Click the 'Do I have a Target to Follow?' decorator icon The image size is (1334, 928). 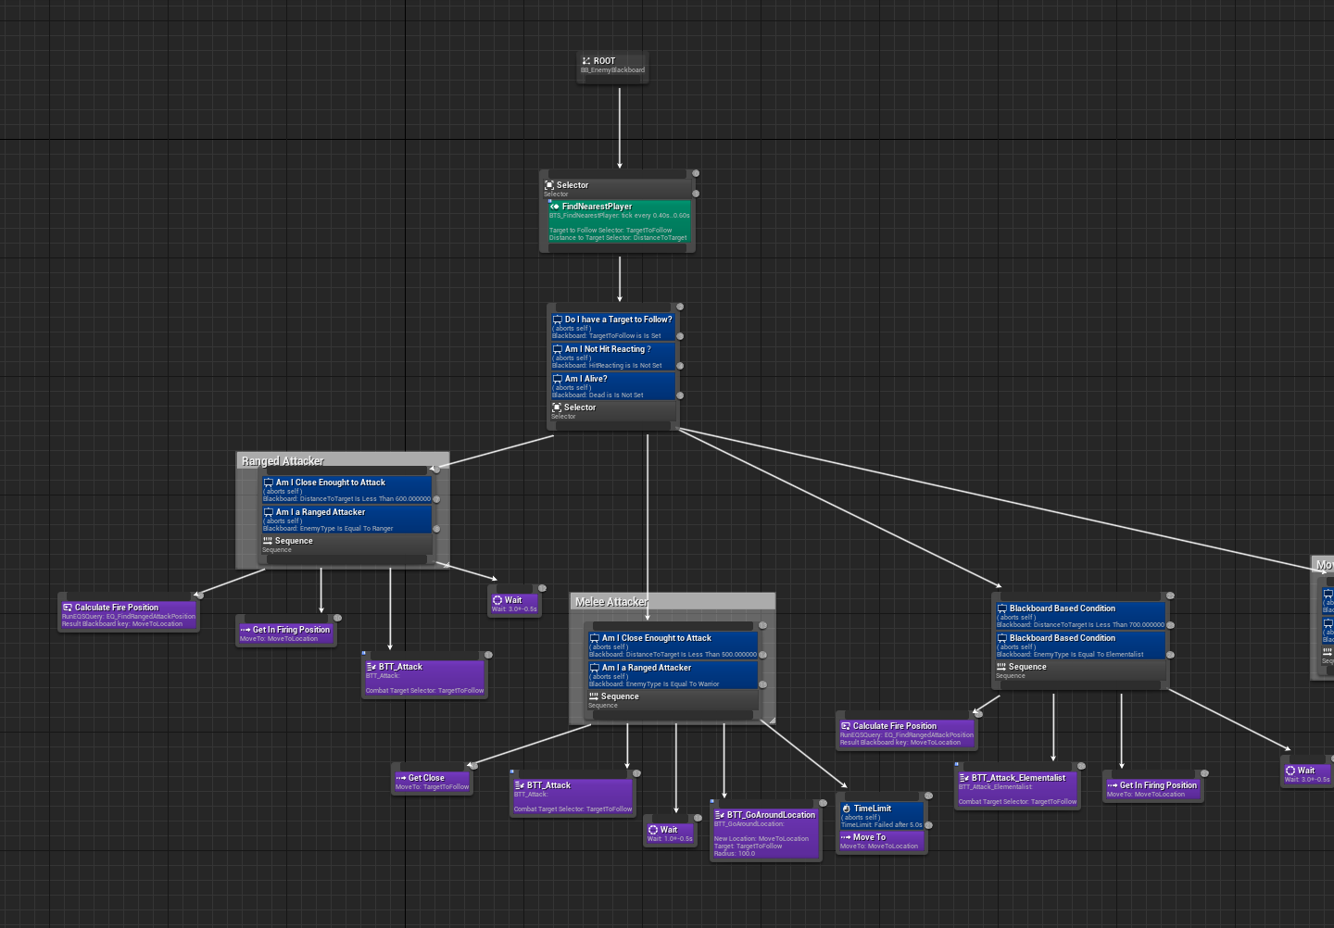558,320
